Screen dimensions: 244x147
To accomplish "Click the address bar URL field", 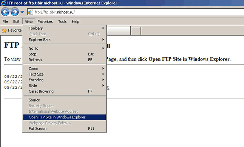I will point(135,12).
